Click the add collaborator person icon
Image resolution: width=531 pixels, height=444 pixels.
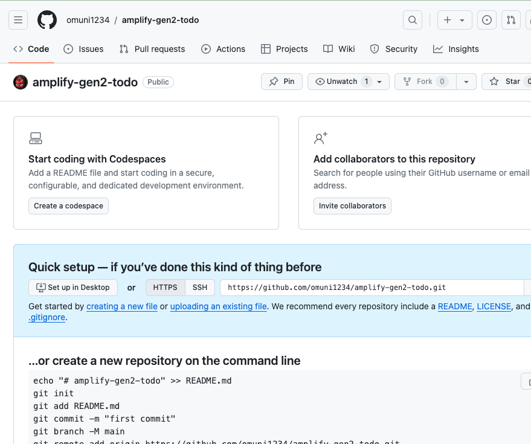(x=321, y=138)
